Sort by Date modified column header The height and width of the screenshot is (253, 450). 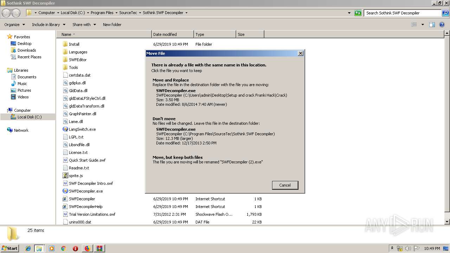pyautogui.click(x=173, y=34)
